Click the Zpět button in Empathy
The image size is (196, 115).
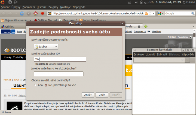(x=102, y=95)
